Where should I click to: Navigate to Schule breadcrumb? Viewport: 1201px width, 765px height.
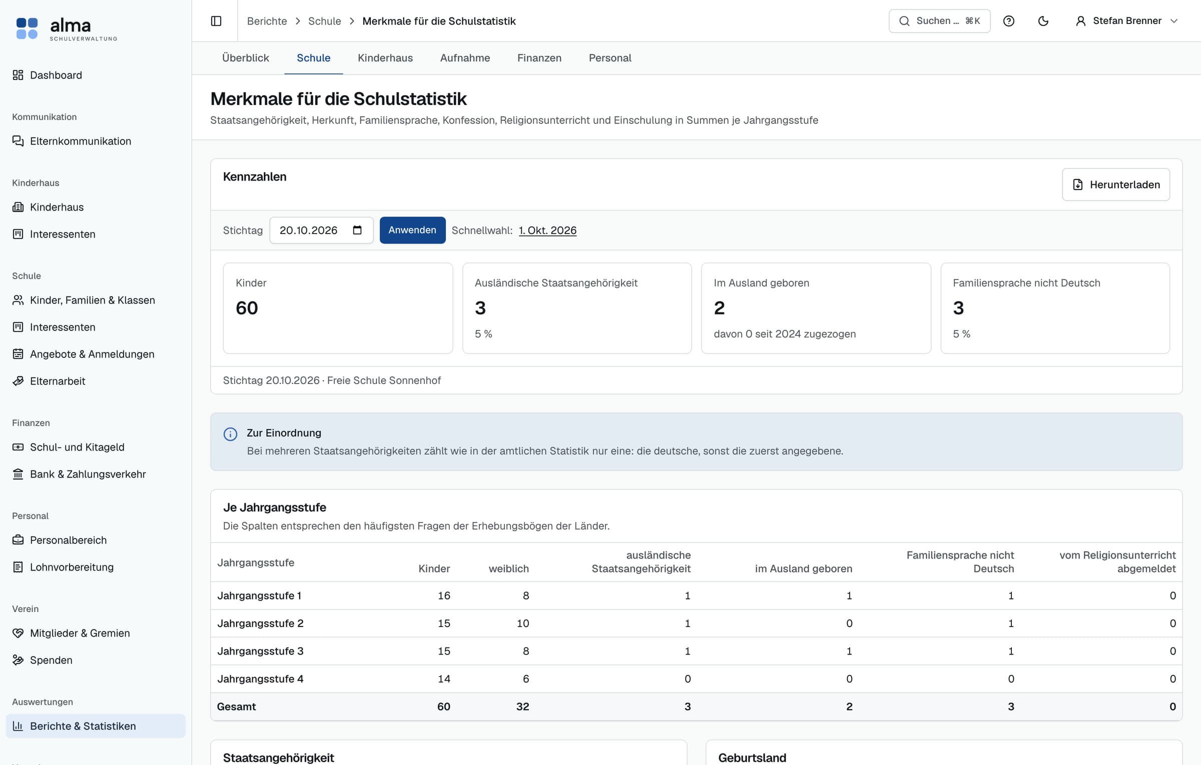(x=324, y=21)
